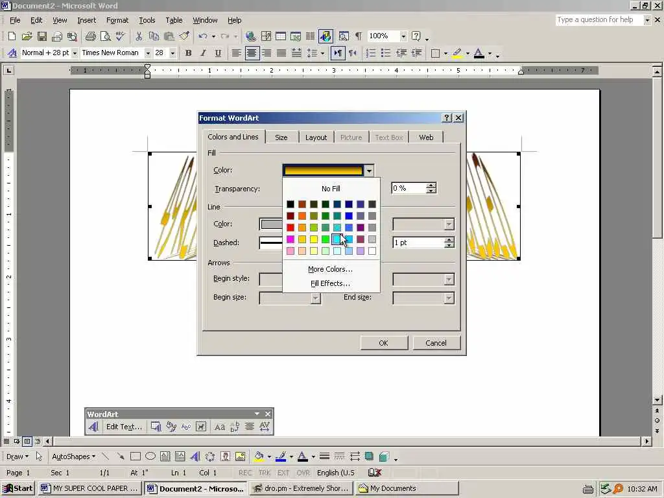Click the Print Preview icon
664x498 pixels.
coord(106,36)
